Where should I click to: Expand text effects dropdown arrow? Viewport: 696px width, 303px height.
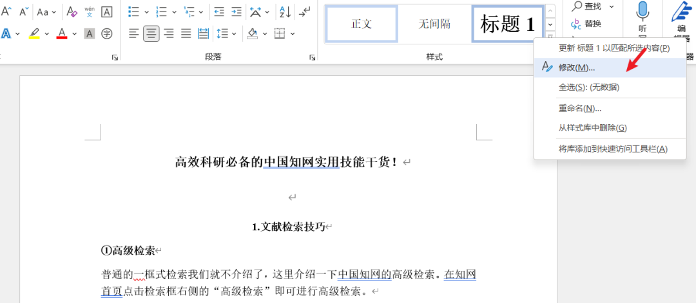18,33
